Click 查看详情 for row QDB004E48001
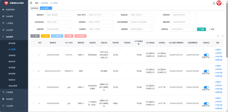 click(x=218, y=92)
